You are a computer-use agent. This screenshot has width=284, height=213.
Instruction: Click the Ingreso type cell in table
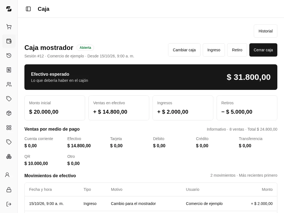tap(90, 204)
